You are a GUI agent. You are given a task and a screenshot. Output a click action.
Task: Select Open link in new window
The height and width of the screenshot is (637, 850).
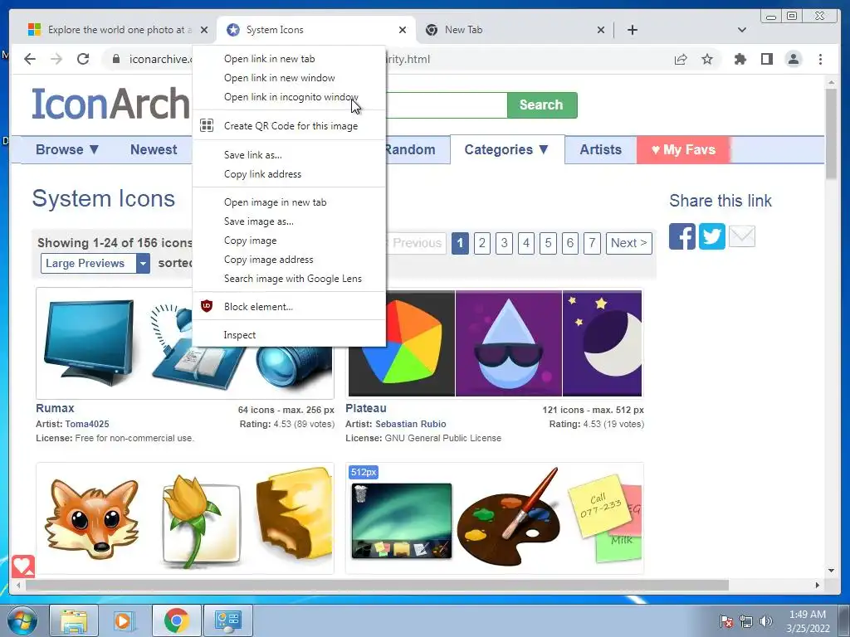point(290,77)
